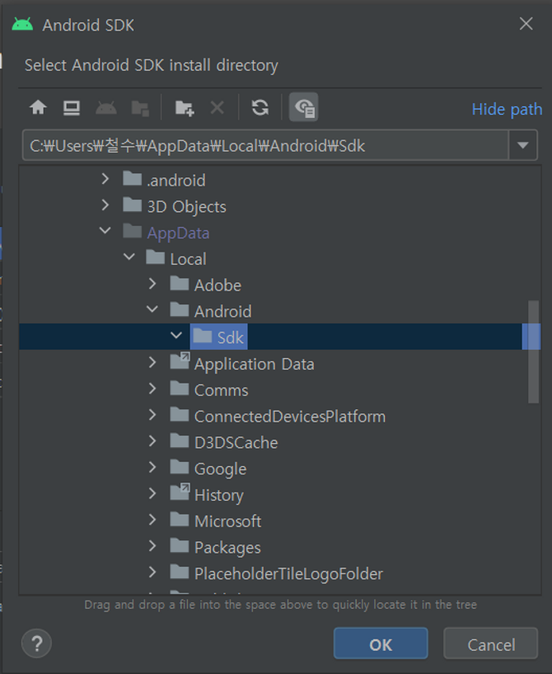
Task: Expand the Microsoft folder
Action: [152, 520]
